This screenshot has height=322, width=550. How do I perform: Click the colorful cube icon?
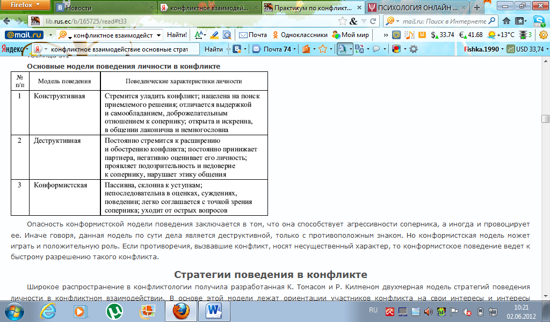[x=396, y=49]
